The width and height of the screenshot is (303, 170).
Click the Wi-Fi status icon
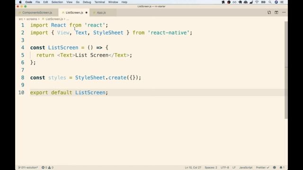click(x=257, y=2)
